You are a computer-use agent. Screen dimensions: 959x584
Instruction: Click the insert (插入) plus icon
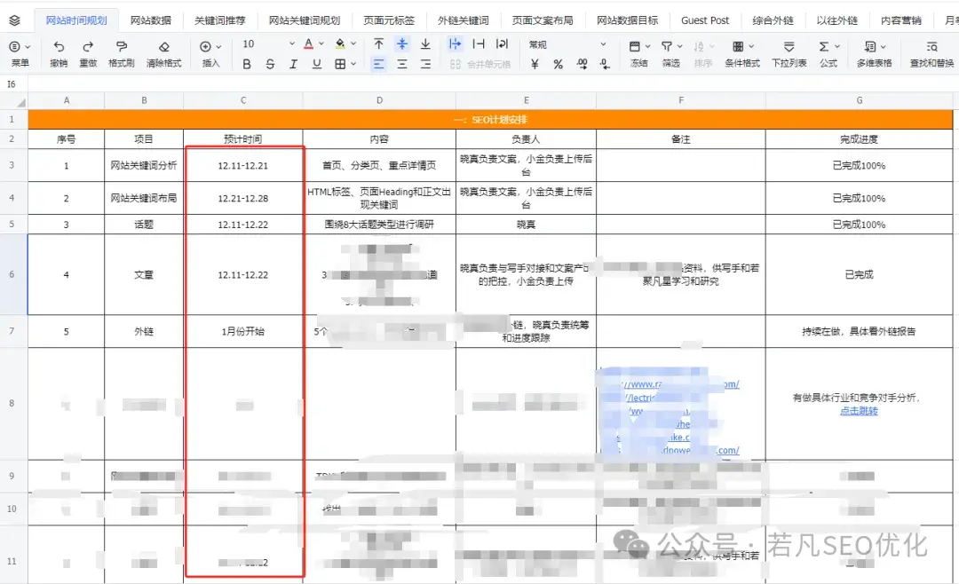[x=205, y=46]
